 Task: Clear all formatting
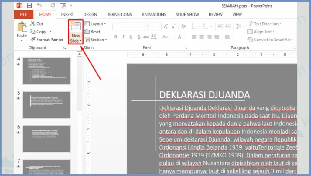click(184, 26)
